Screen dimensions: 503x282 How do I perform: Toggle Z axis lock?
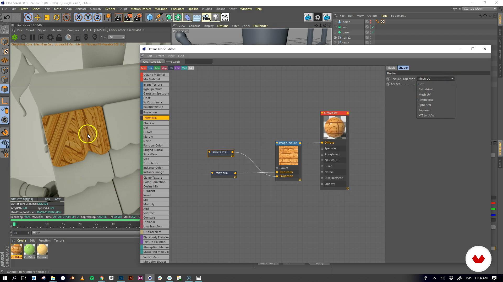(97, 17)
